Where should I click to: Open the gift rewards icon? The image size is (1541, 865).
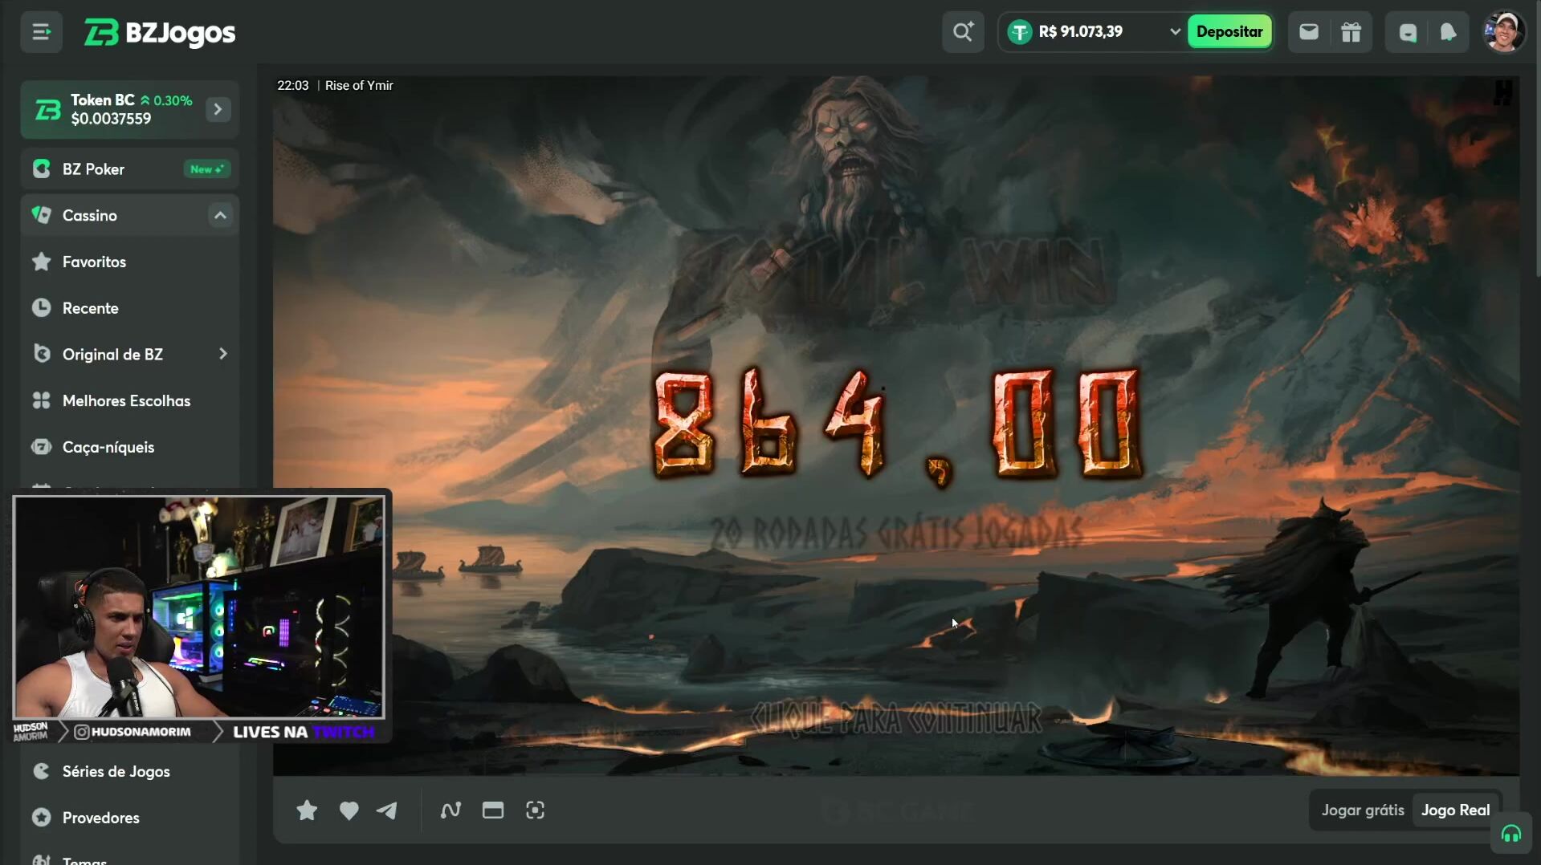coord(1351,32)
